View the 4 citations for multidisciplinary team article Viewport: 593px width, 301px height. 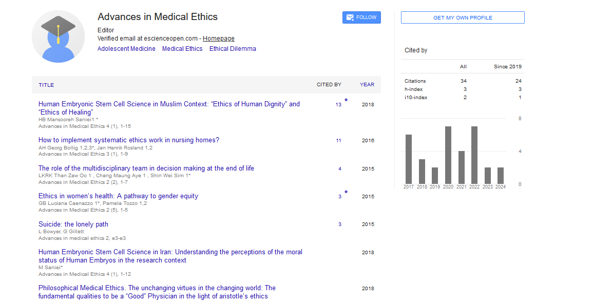[x=340, y=169]
